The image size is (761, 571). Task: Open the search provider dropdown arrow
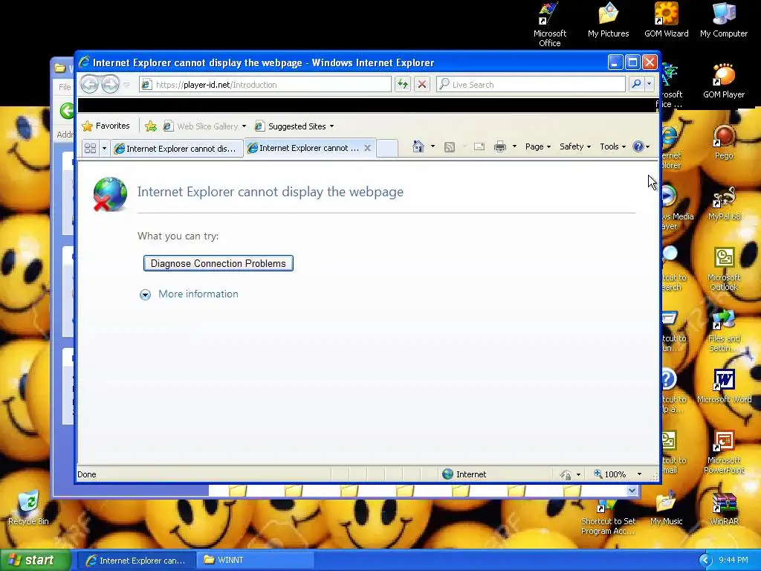coord(650,85)
